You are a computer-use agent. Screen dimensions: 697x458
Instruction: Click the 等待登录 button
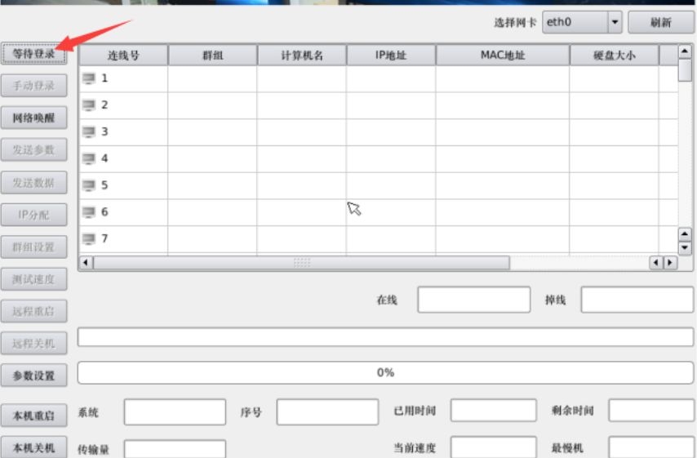click(33, 55)
